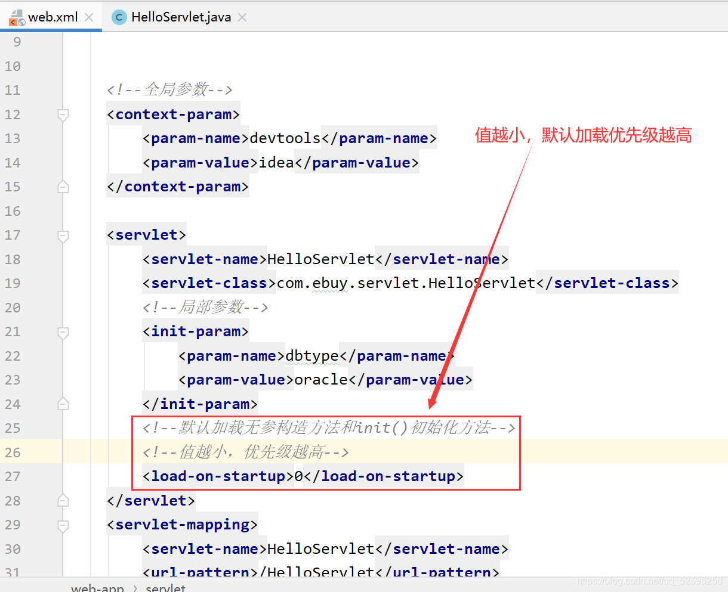
Task: Click the HelloServlet.java class icon
Action: coord(119,17)
